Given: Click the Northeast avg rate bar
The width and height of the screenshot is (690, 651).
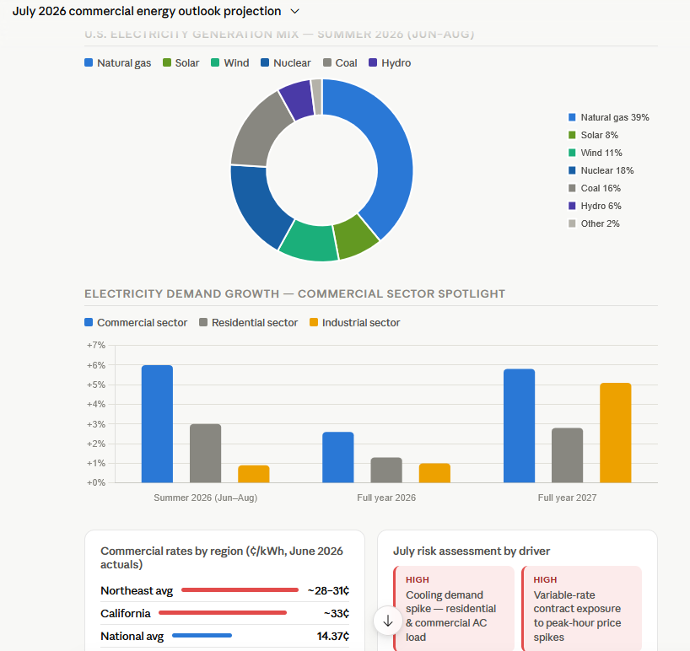Looking at the screenshot, I should pyautogui.click(x=240, y=589).
